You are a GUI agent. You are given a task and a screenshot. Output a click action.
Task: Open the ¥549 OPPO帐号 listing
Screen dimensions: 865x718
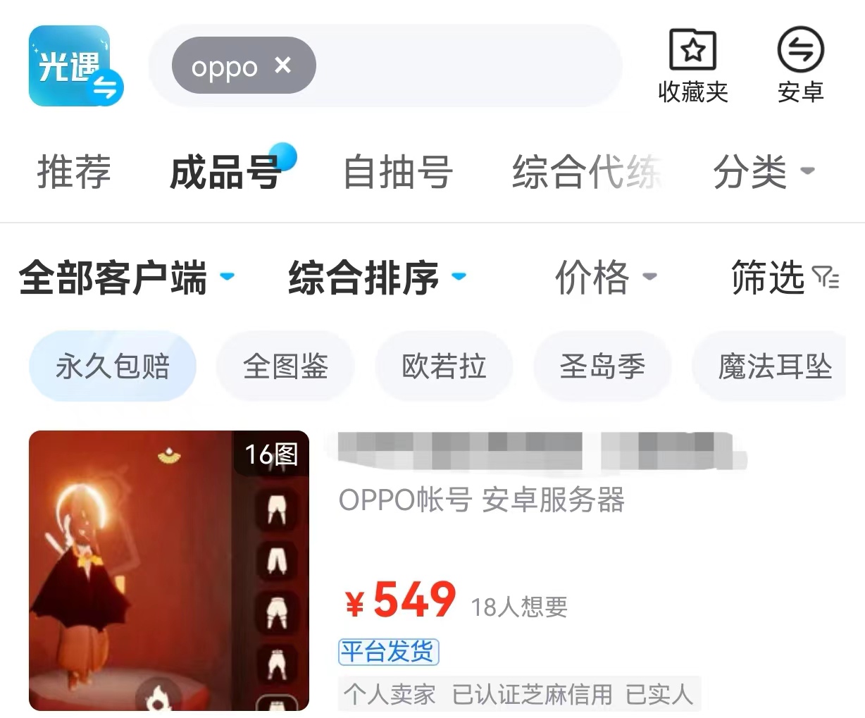pyautogui.click(x=521, y=570)
